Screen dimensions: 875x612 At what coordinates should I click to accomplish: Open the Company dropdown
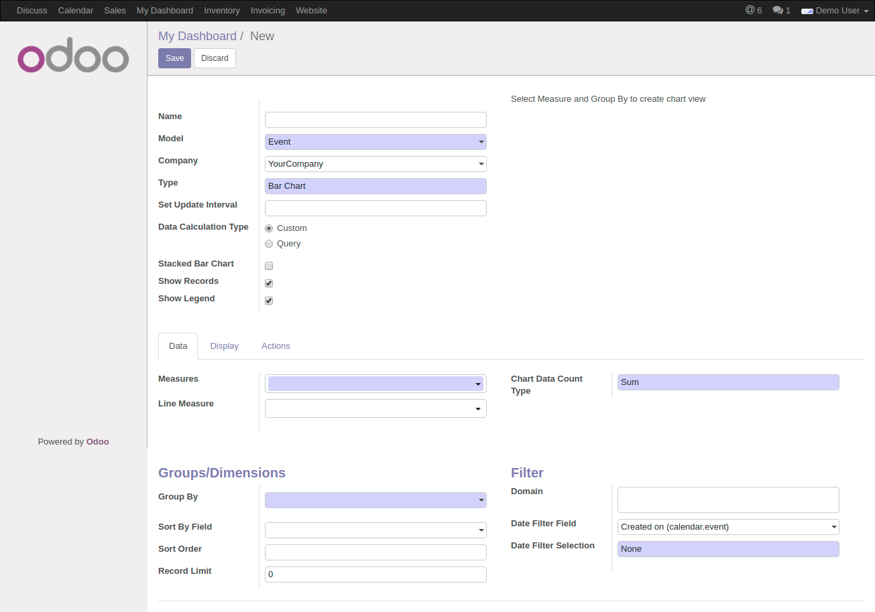tap(375, 164)
